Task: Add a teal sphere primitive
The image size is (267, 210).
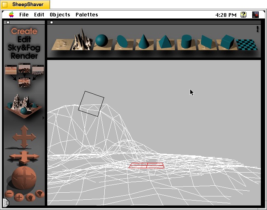Action: point(102,42)
